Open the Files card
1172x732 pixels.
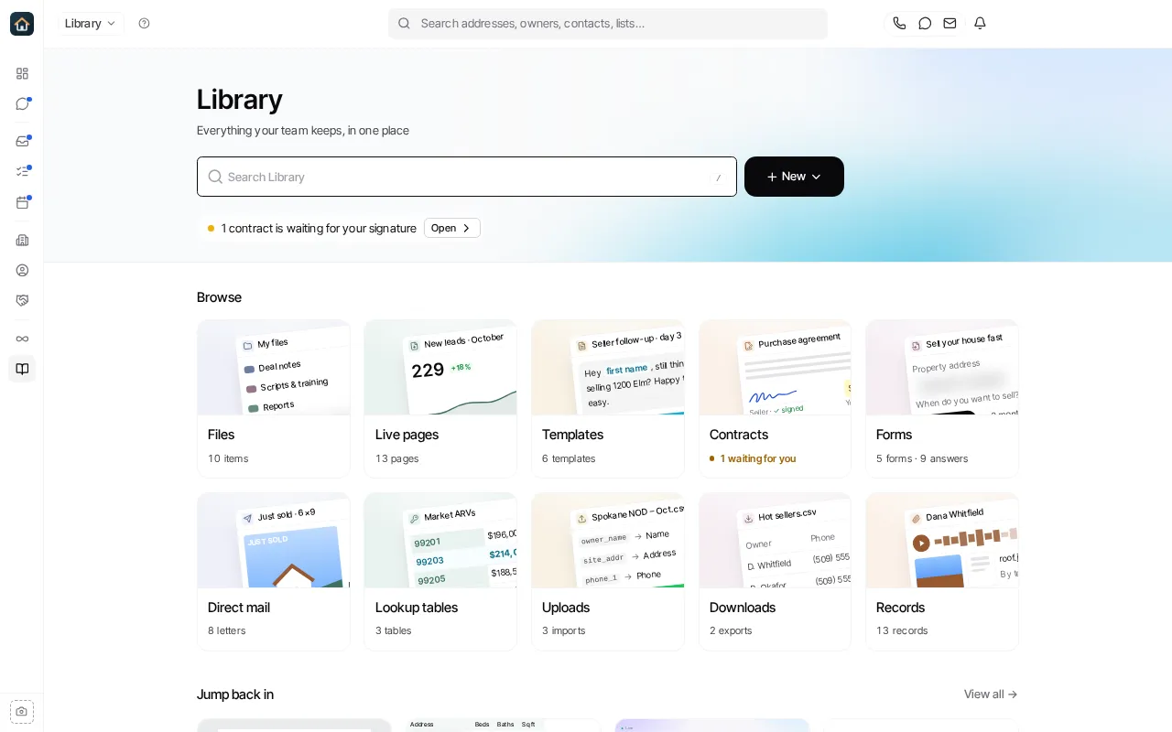(x=274, y=399)
